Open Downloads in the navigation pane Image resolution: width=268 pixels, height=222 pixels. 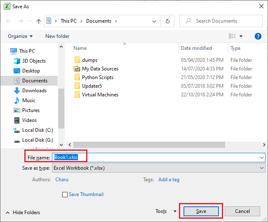coord(34,91)
